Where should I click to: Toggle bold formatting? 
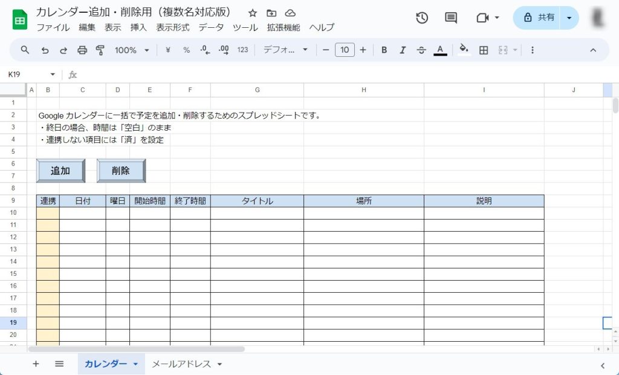(x=384, y=50)
